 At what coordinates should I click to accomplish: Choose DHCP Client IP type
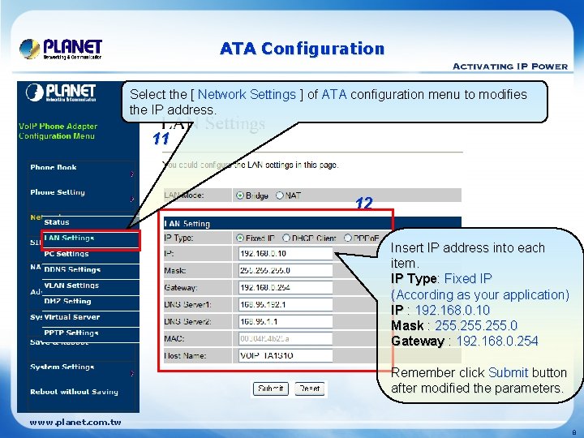click(286, 238)
